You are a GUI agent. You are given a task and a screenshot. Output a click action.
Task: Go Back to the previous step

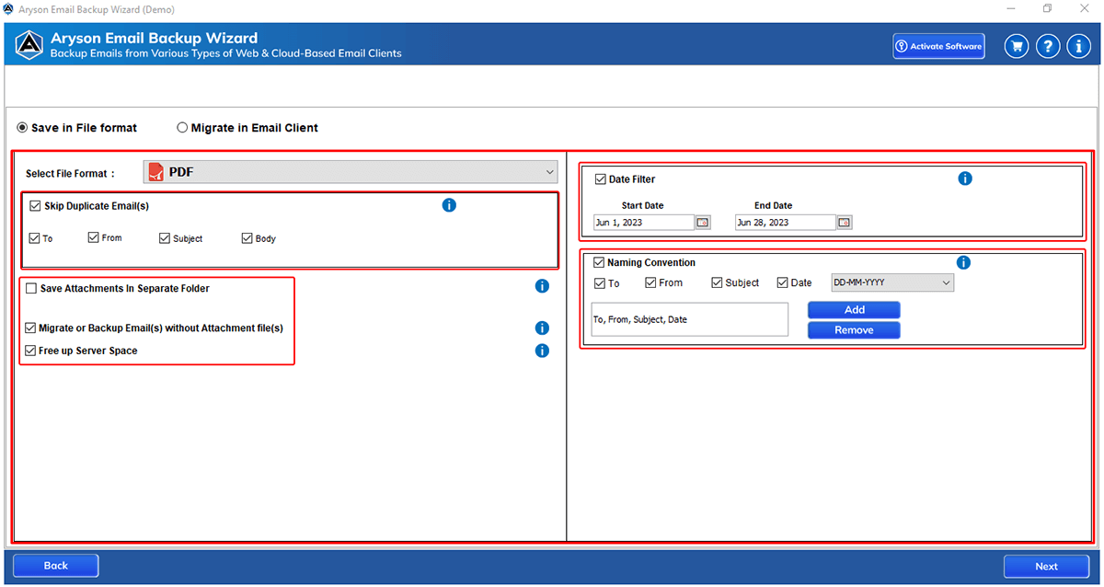tap(56, 566)
